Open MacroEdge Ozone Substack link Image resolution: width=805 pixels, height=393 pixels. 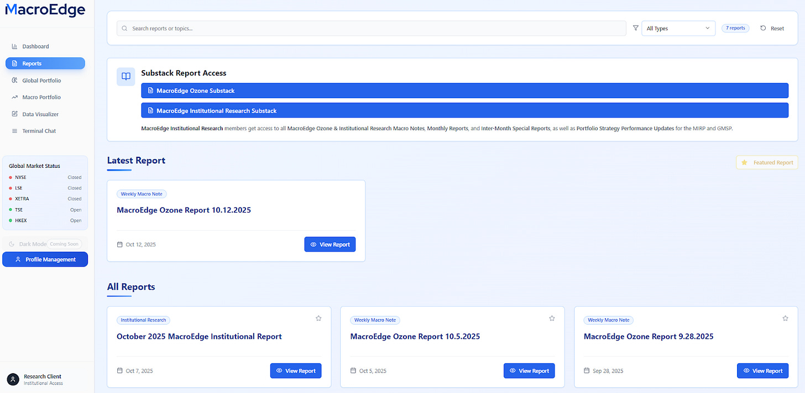(x=464, y=91)
